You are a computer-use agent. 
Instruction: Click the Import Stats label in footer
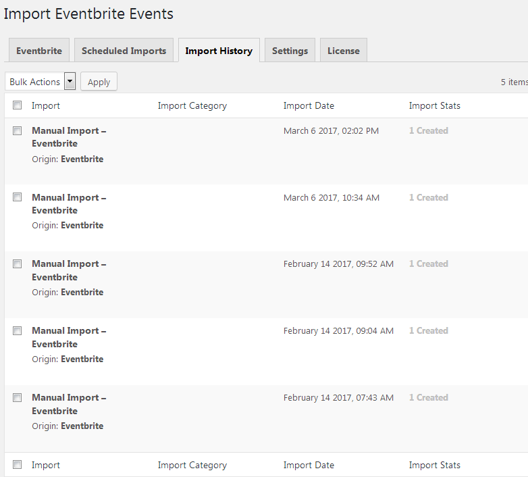(435, 466)
